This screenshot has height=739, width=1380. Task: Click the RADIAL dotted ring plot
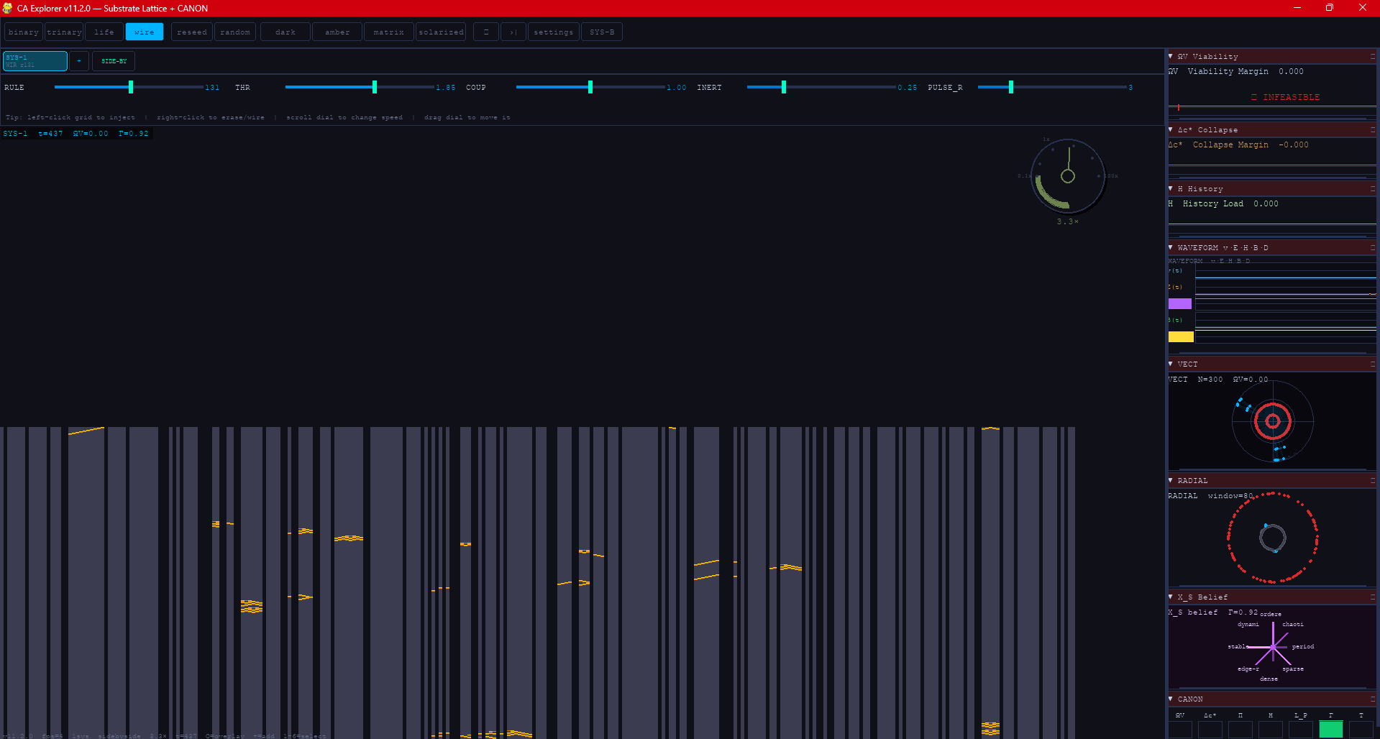click(x=1273, y=537)
